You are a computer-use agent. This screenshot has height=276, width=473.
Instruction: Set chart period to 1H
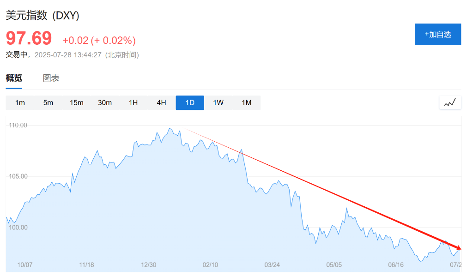pos(133,102)
